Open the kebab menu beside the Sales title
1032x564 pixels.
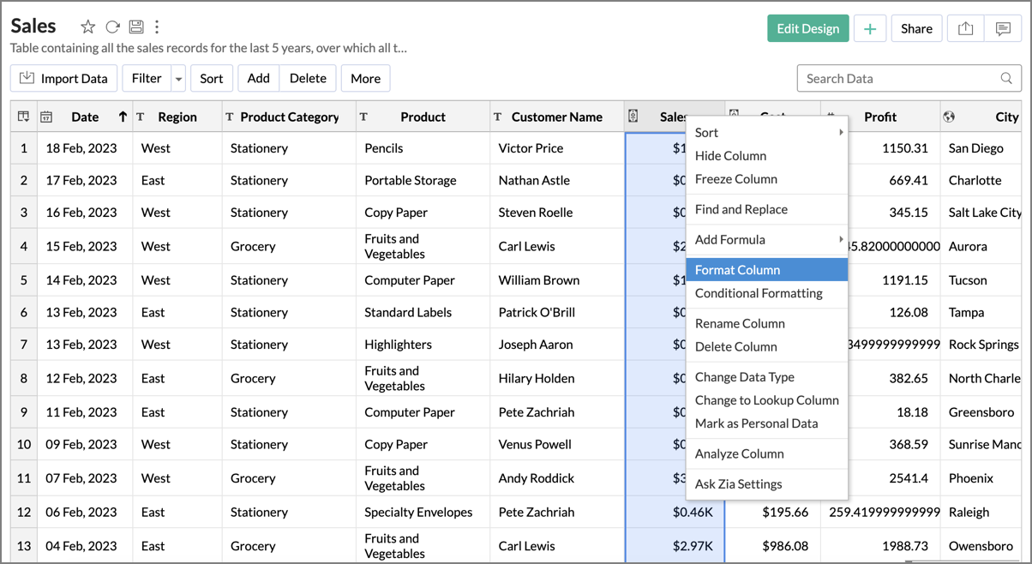click(157, 26)
